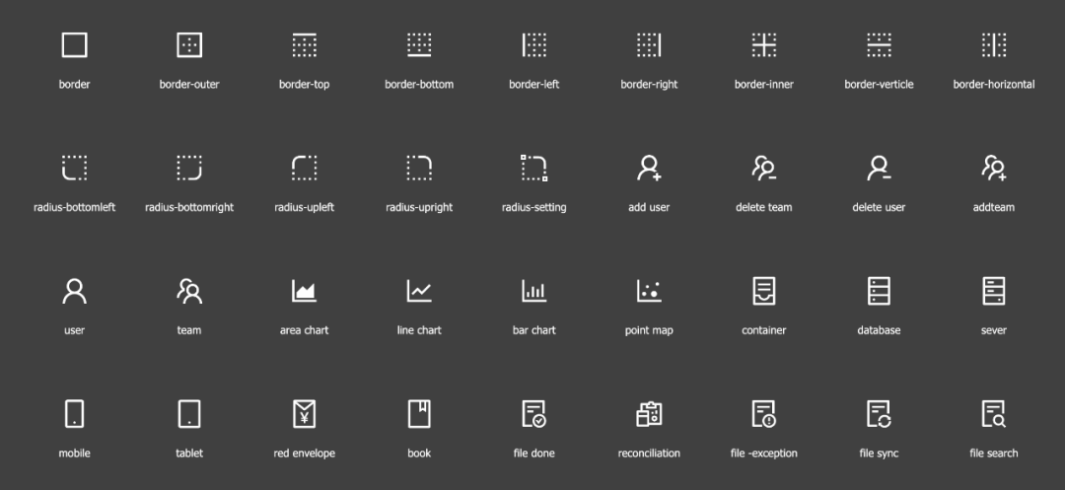Pick the database icon
Screen dimensions: 1065x490
879,291
